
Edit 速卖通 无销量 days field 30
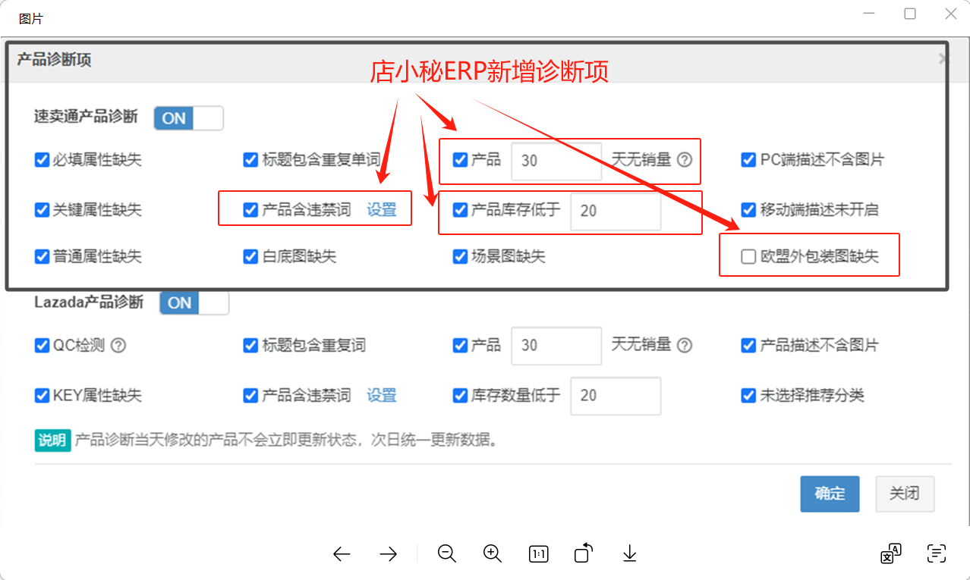556,161
